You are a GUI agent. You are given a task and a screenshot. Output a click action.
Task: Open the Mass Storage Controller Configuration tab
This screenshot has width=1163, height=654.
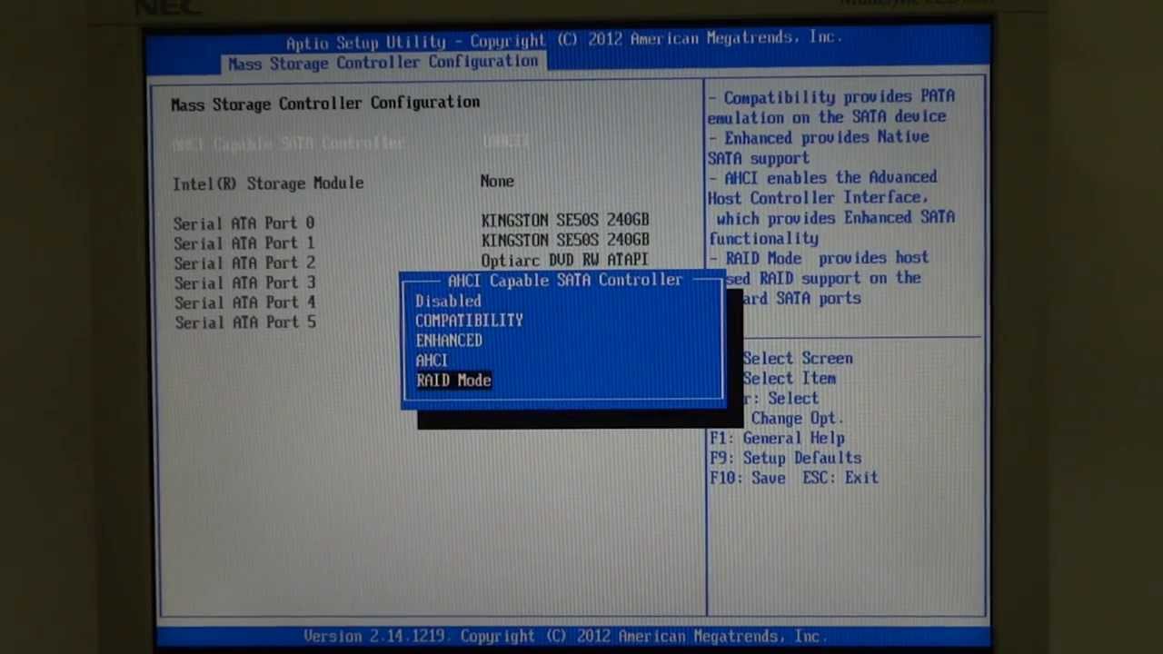tap(383, 63)
